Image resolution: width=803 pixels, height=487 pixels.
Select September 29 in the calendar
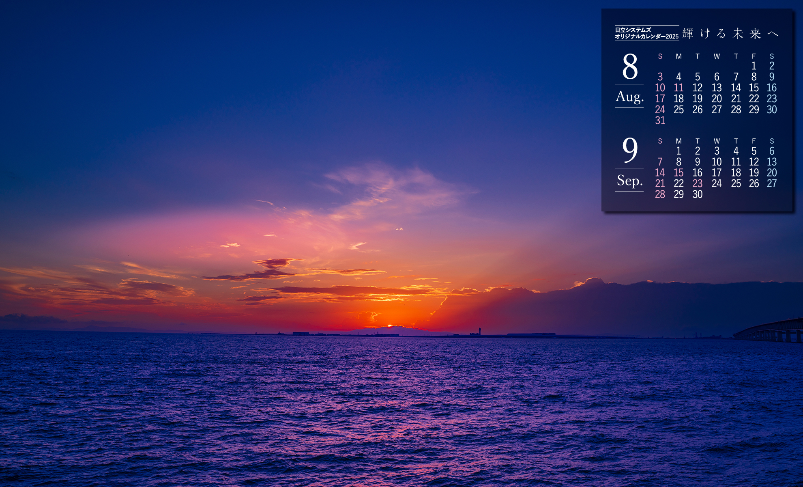678,195
